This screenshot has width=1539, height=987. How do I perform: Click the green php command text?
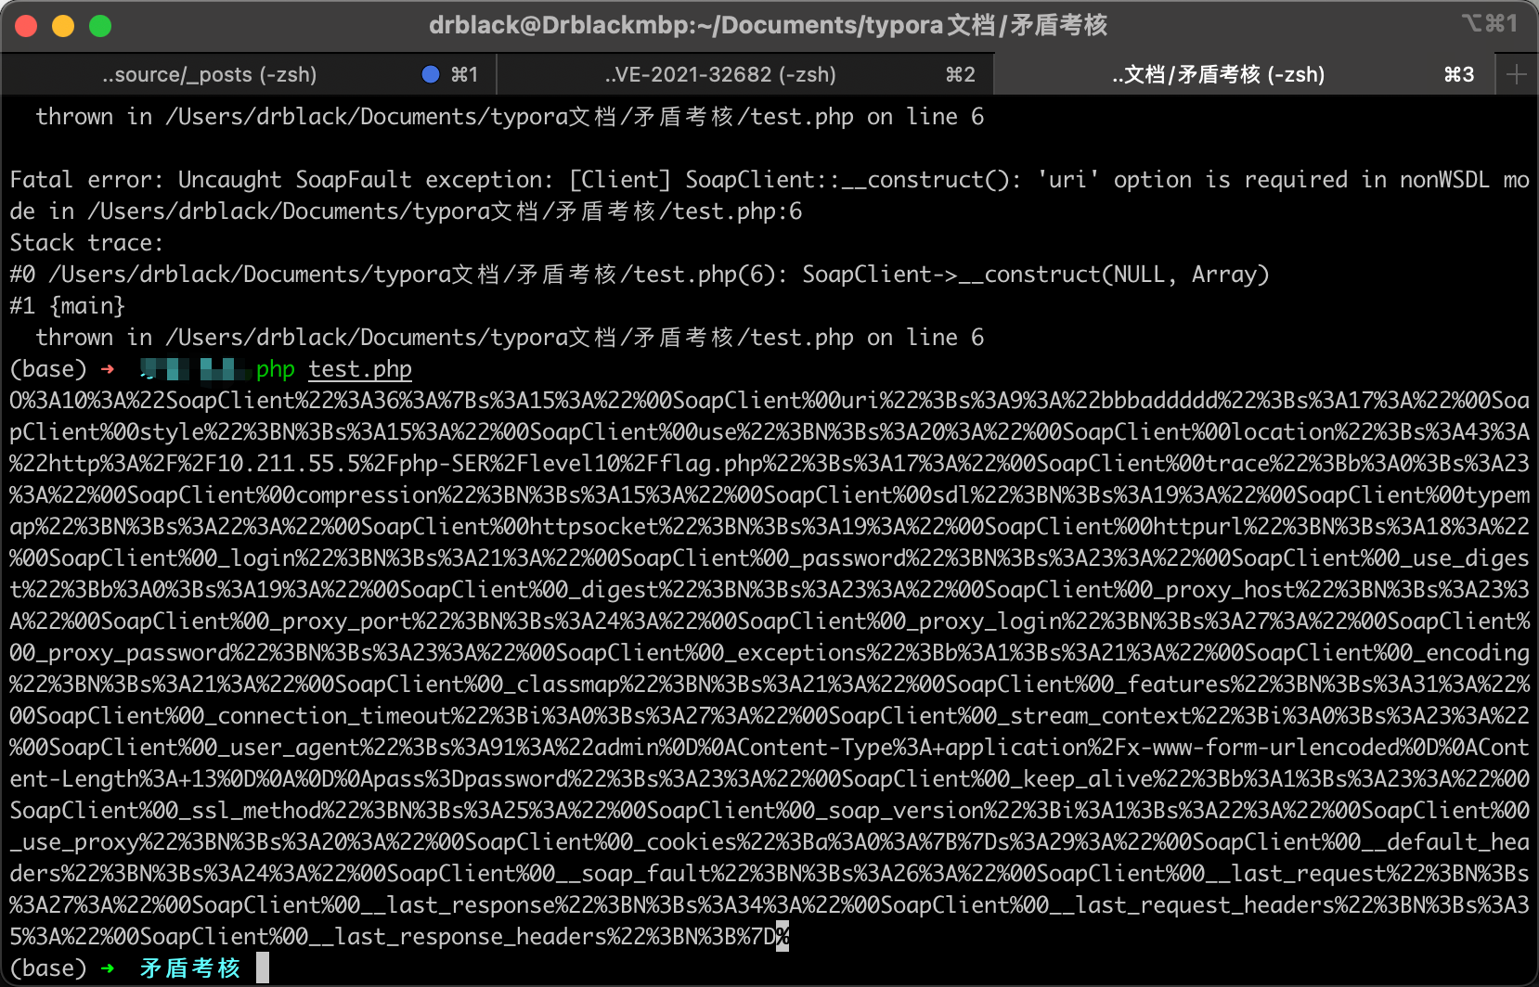[276, 369]
